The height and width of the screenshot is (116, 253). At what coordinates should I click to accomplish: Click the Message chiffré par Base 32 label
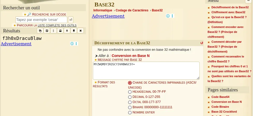[x=120, y=60]
